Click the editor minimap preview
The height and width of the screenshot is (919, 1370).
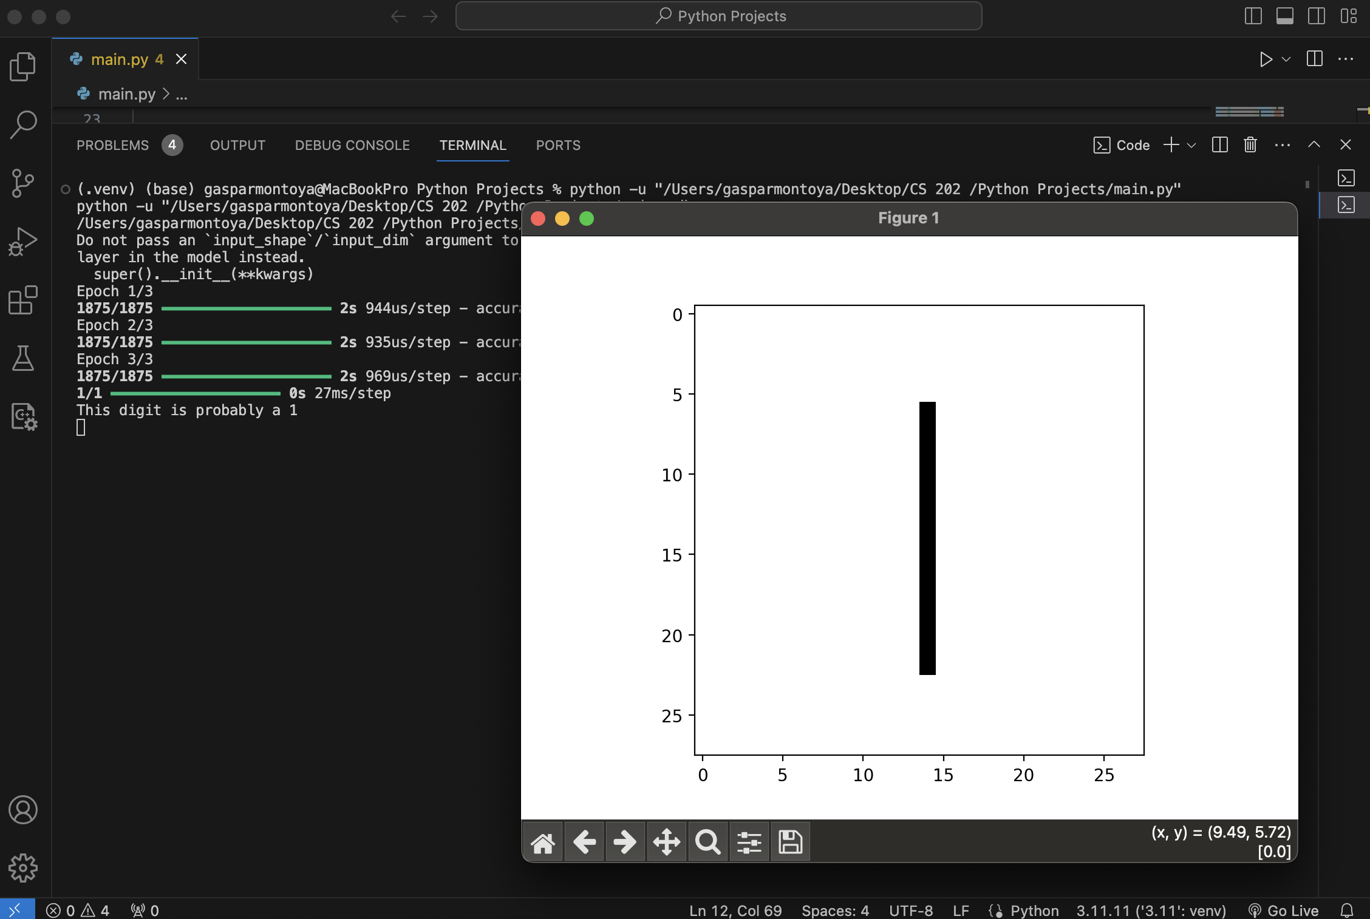tap(1249, 112)
